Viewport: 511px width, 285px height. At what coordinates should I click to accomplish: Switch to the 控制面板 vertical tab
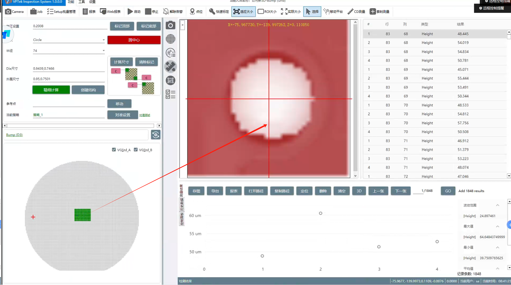coord(181,219)
